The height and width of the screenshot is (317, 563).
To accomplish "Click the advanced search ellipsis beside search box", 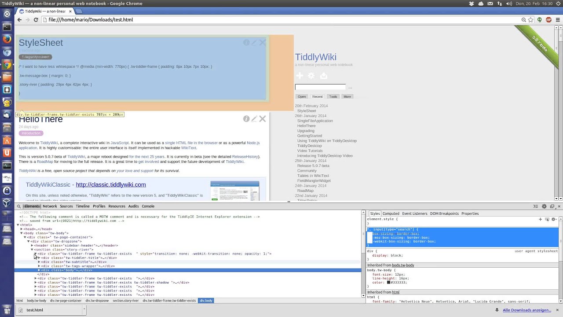I will pos(350,88).
